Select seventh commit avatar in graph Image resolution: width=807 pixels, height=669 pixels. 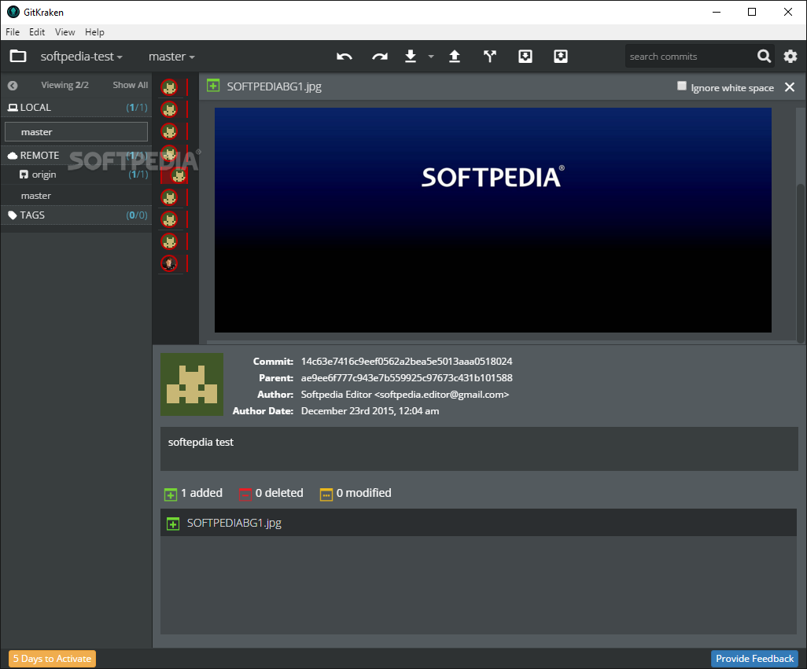pyautogui.click(x=169, y=219)
